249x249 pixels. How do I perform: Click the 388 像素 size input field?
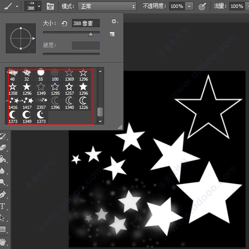[86, 23]
